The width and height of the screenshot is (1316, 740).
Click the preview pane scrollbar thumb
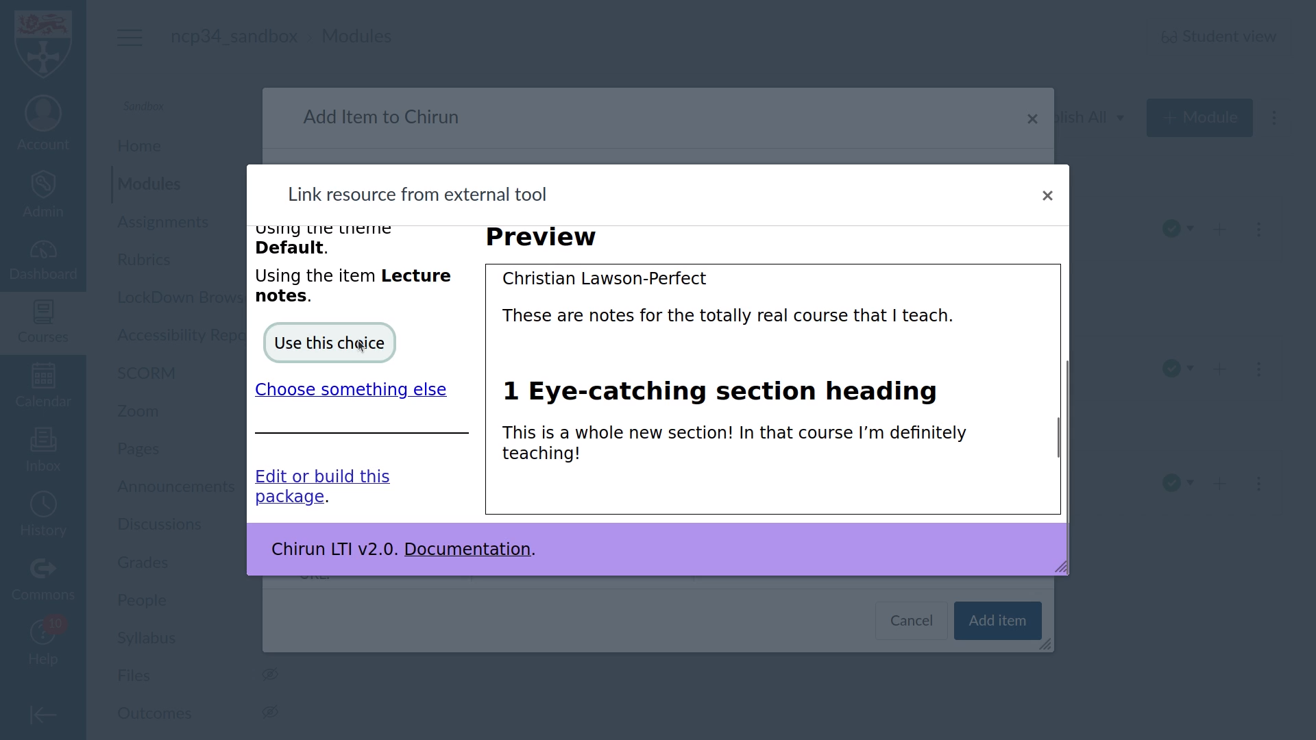(1058, 437)
